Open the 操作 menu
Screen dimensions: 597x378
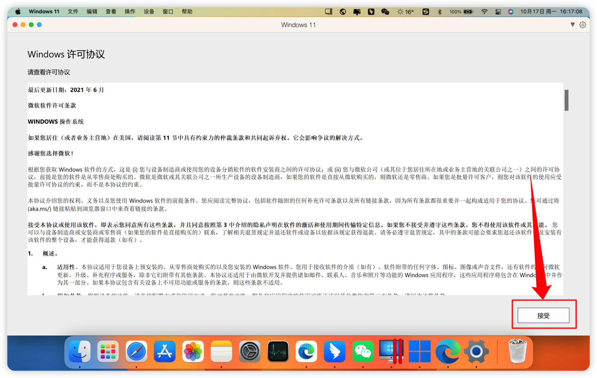(130, 12)
